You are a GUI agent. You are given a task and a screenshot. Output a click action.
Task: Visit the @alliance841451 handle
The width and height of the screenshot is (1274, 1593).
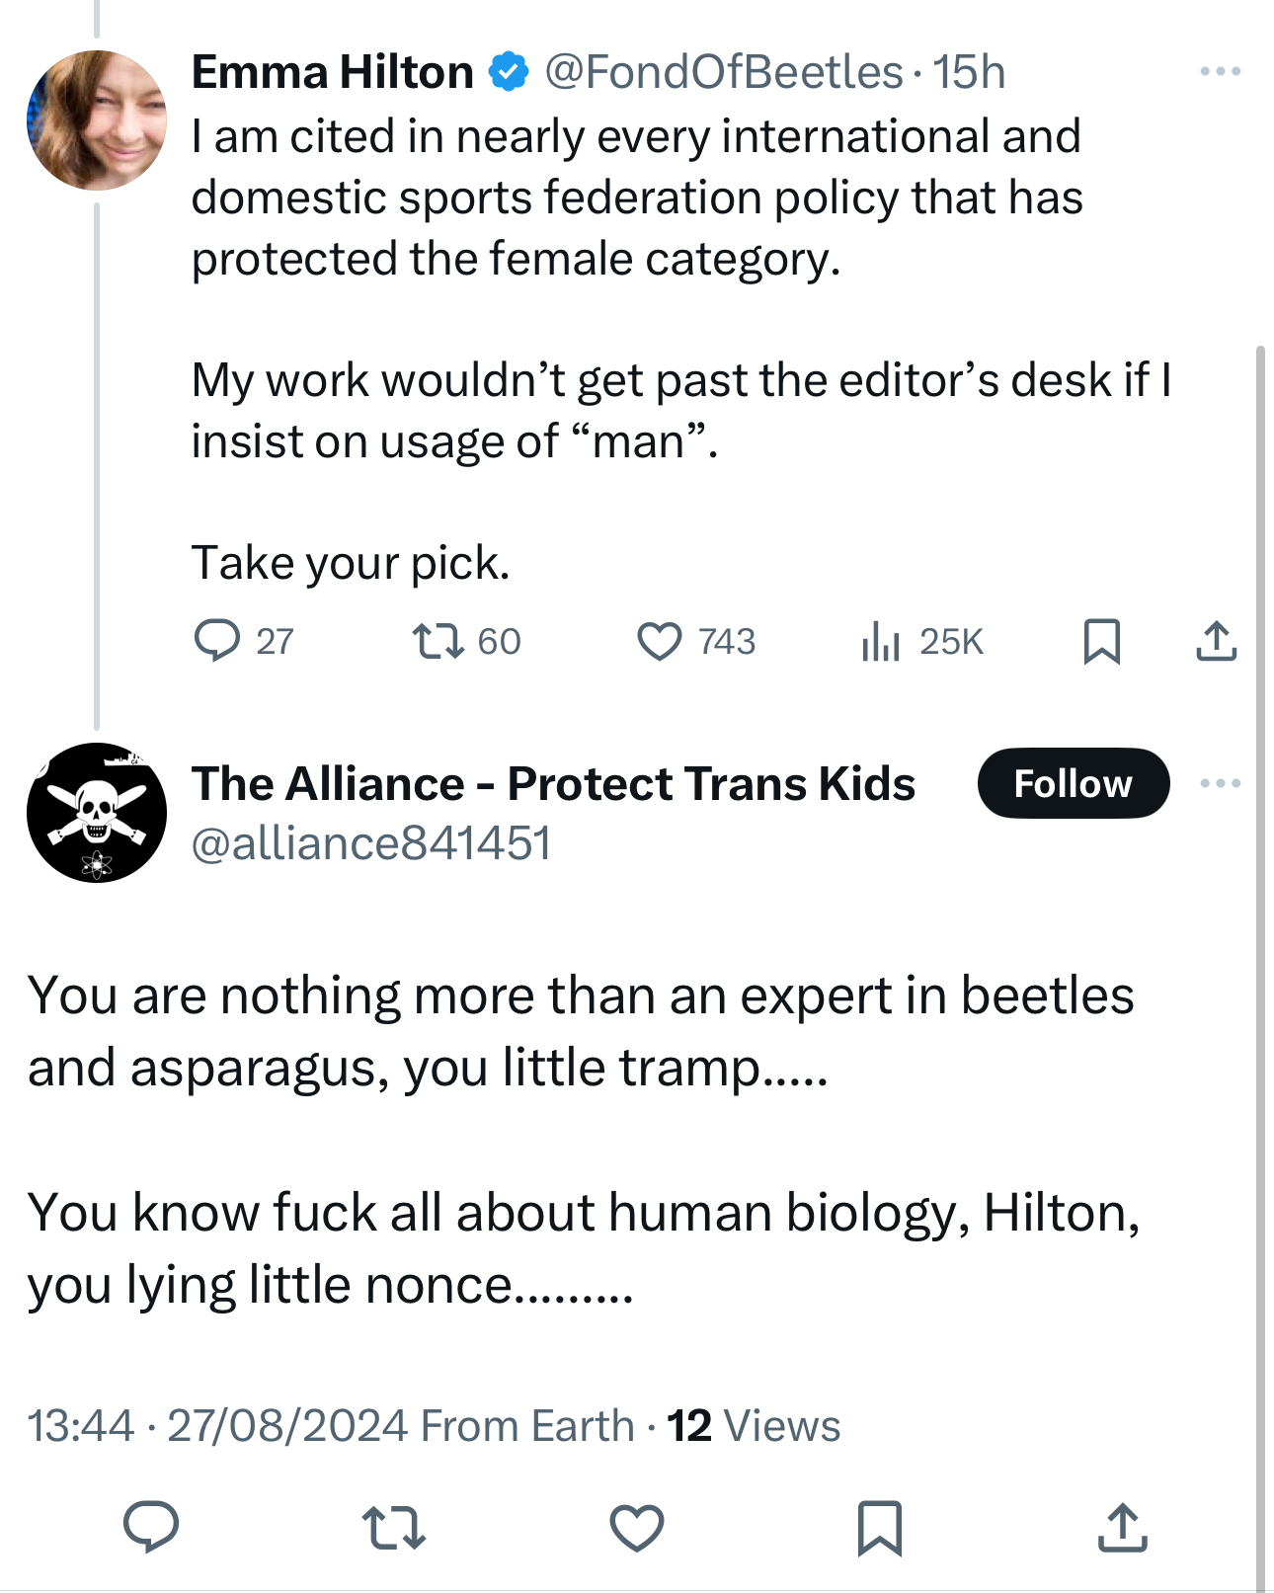370,843
